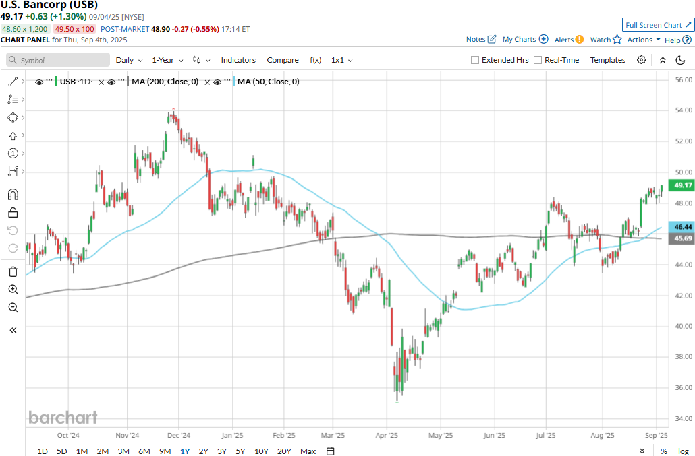Toggle percent scale on the axis

coord(663,451)
